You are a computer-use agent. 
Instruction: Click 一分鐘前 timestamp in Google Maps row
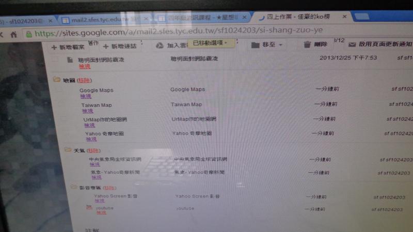327,89
